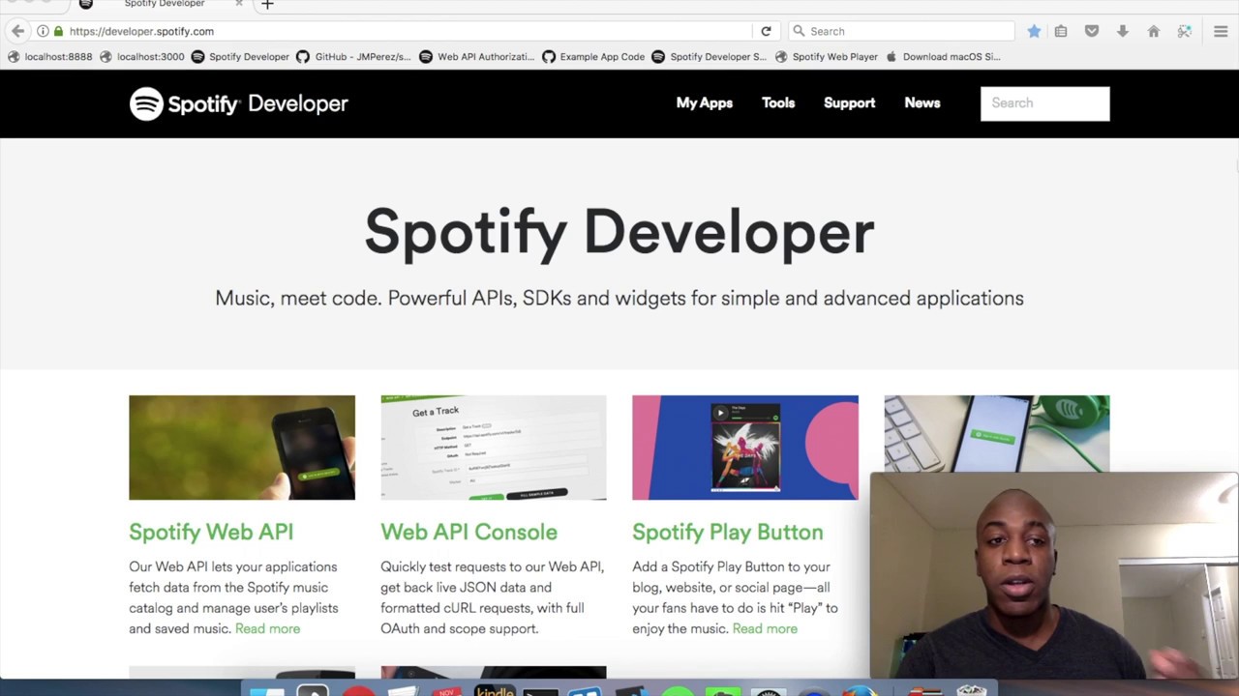Open Spotify Developer S... bookmark

point(709,56)
